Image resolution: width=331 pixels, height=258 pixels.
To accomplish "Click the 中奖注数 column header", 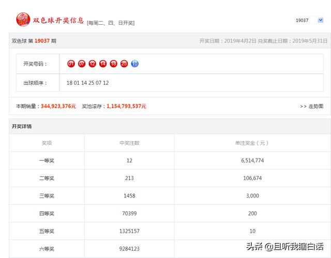I will (x=129, y=143).
